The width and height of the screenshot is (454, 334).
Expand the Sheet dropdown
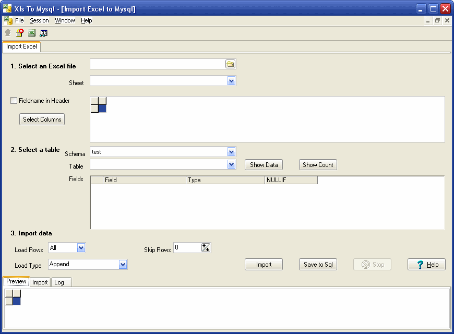tap(231, 81)
